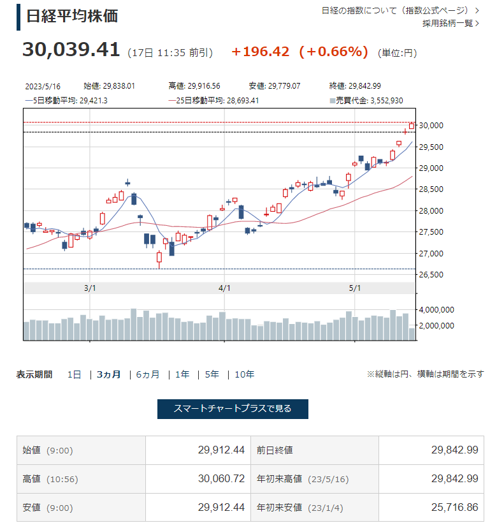Click the (単位:円) unit label
490x530 pixels.
[x=397, y=53]
